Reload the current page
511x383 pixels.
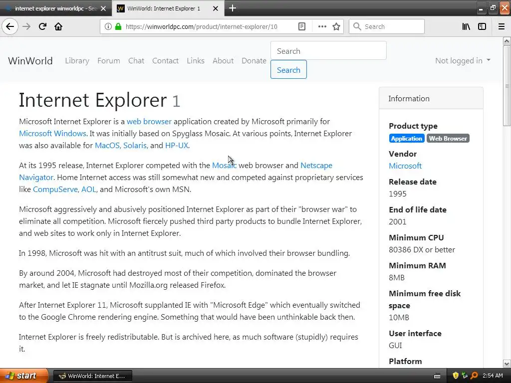pyautogui.click(x=42, y=26)
